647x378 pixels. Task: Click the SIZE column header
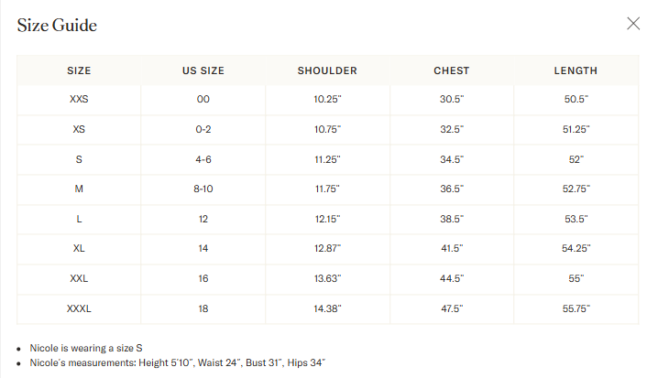(79, 70)
